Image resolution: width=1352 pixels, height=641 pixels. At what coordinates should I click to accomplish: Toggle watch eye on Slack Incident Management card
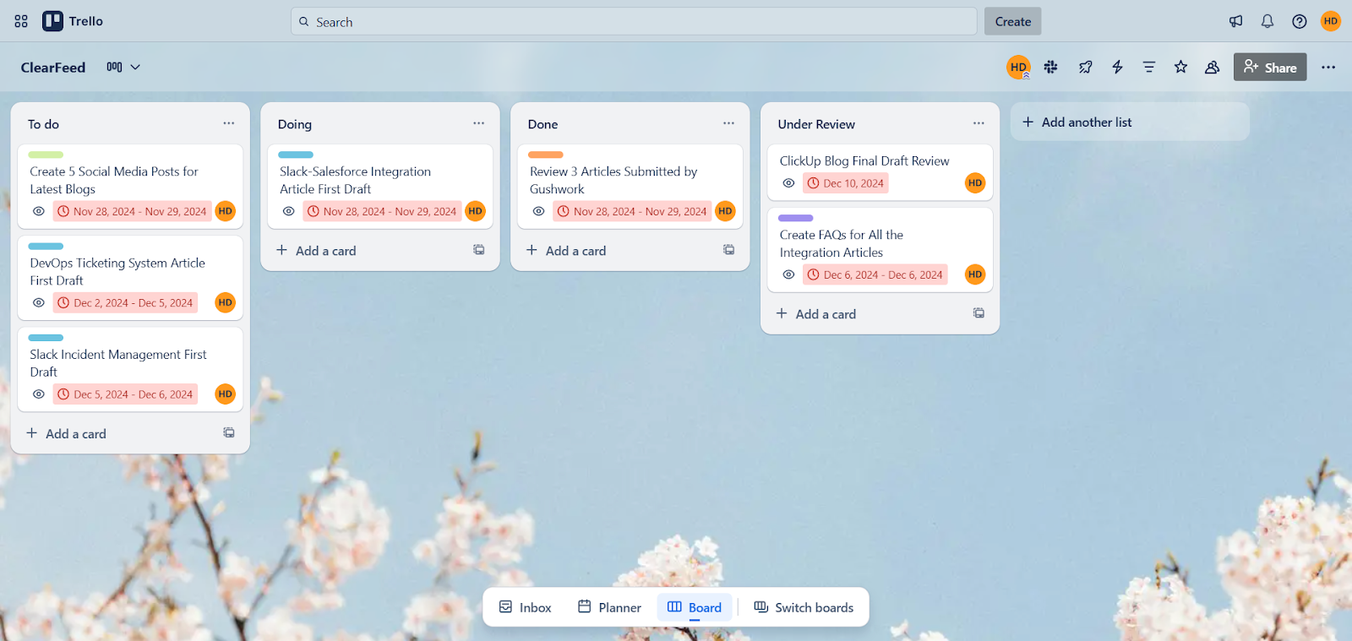[x=39, y=394]
